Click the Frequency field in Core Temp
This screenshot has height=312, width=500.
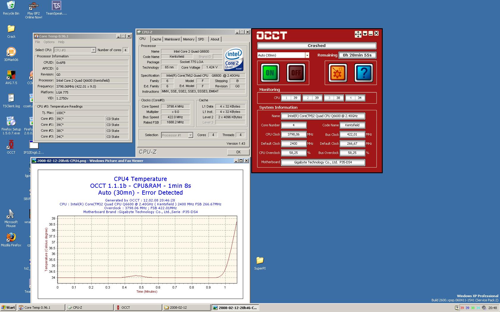click(92, 86)
